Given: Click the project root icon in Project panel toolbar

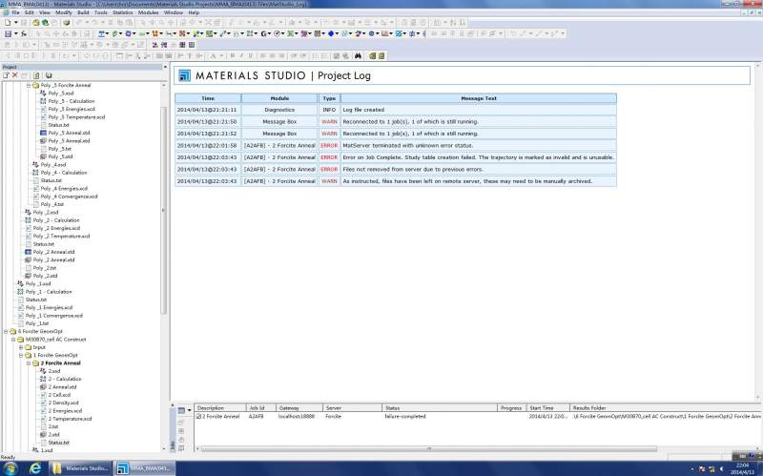Looking at the screenshot, I should [x=49, y=75].
